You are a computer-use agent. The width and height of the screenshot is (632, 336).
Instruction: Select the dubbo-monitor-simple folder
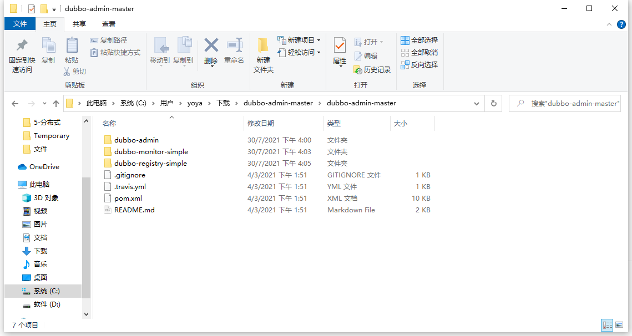[x=151, y=151]
